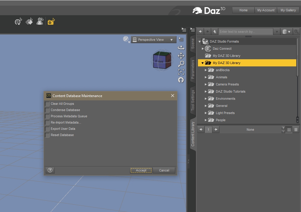Click the view cube in the viewport
Screen dimensions: 301x212
162,60
